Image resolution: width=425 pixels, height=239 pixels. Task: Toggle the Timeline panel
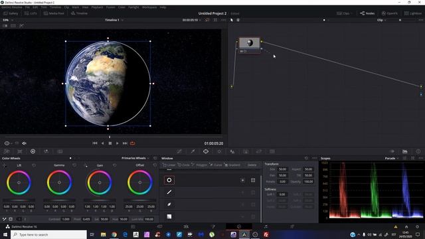[79, 13]
